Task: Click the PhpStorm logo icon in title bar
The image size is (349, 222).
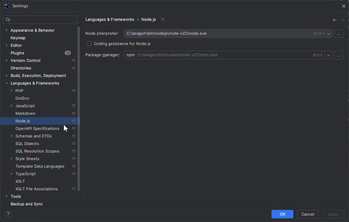Action: pos(6,6)
